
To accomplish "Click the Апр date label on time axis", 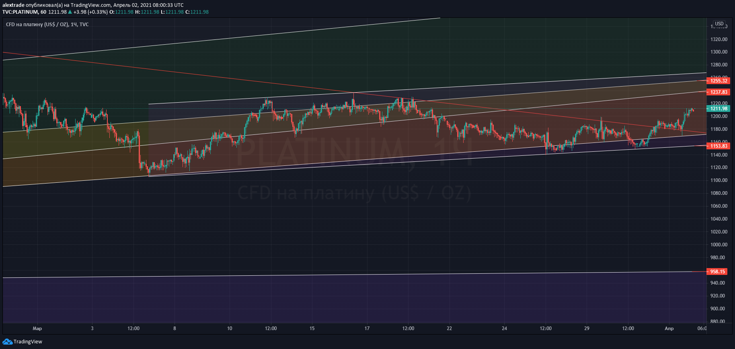I will (669, 328).
